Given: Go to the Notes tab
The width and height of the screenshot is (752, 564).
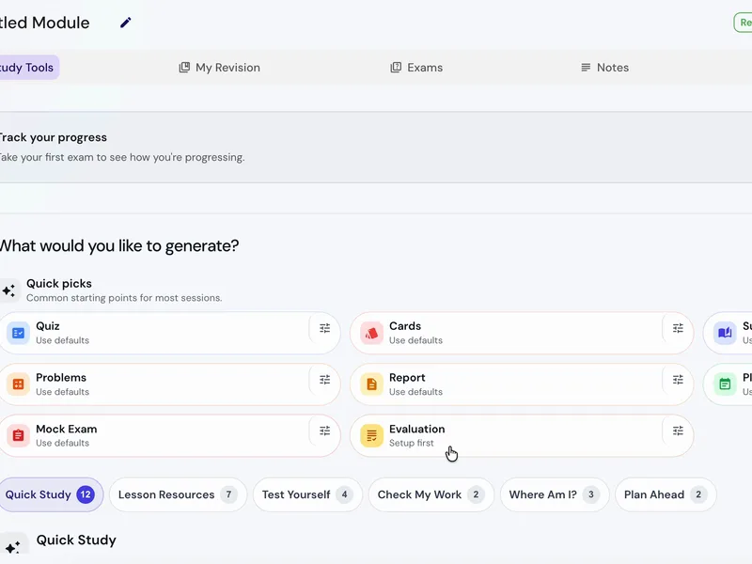Looking at the screenshot, I should [604, 68].
